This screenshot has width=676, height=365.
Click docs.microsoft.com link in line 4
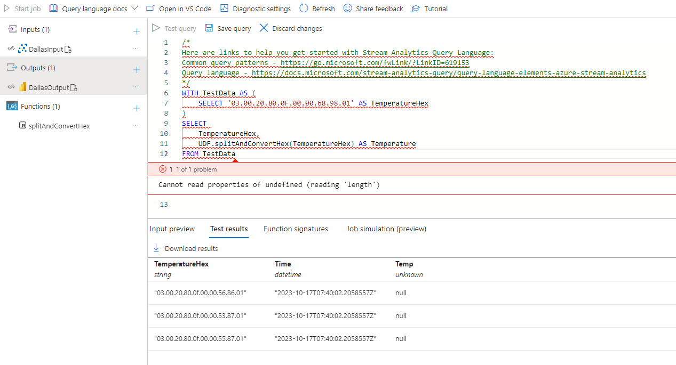[449, 73]
